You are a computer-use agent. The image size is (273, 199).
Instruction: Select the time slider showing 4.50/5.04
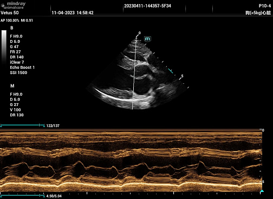22,195
